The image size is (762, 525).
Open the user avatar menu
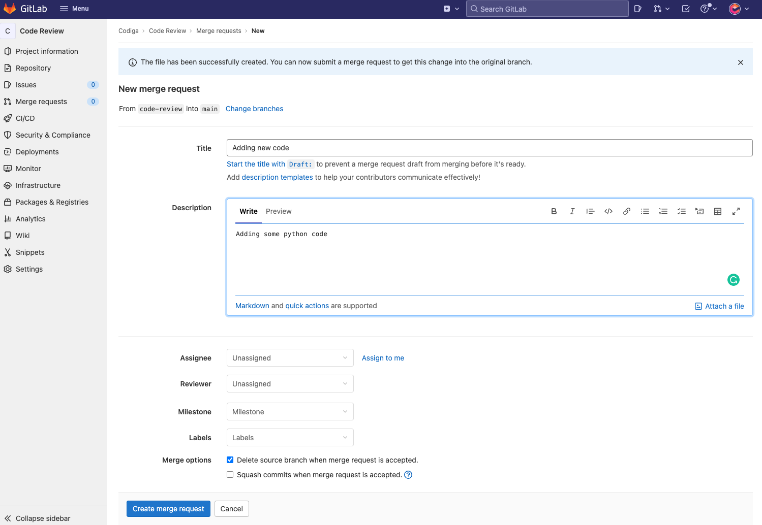click(x=739, y=9)
